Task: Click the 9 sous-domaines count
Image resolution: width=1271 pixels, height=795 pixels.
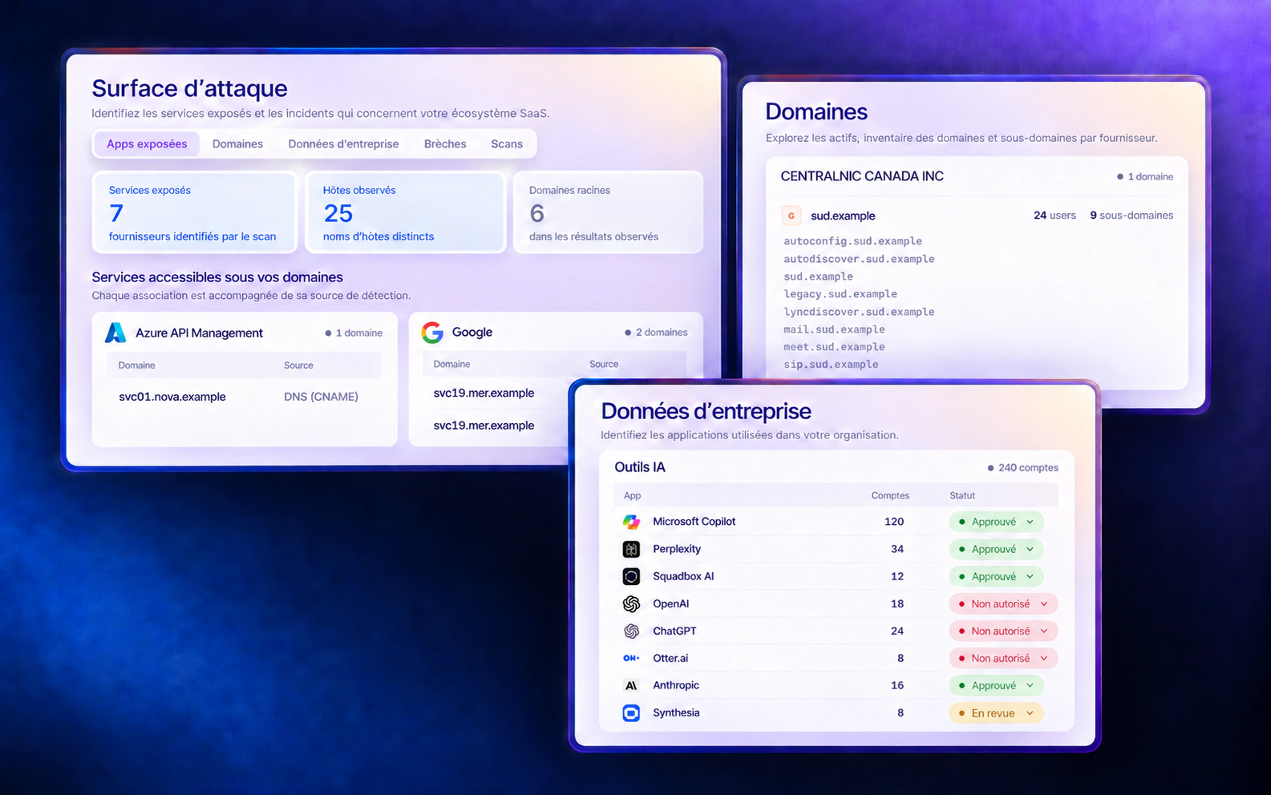Action: click(1131, 216)
